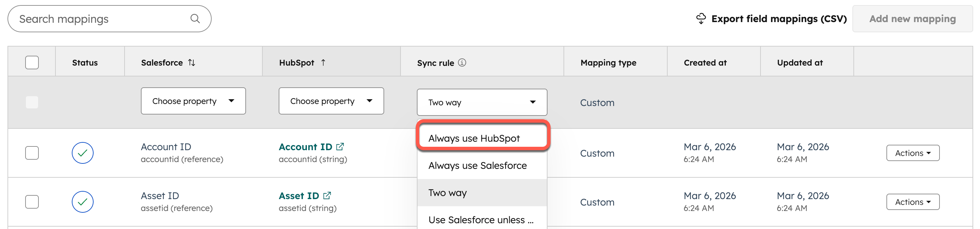
Task: Click accountid (string) subtext
Action: (313, 159)
